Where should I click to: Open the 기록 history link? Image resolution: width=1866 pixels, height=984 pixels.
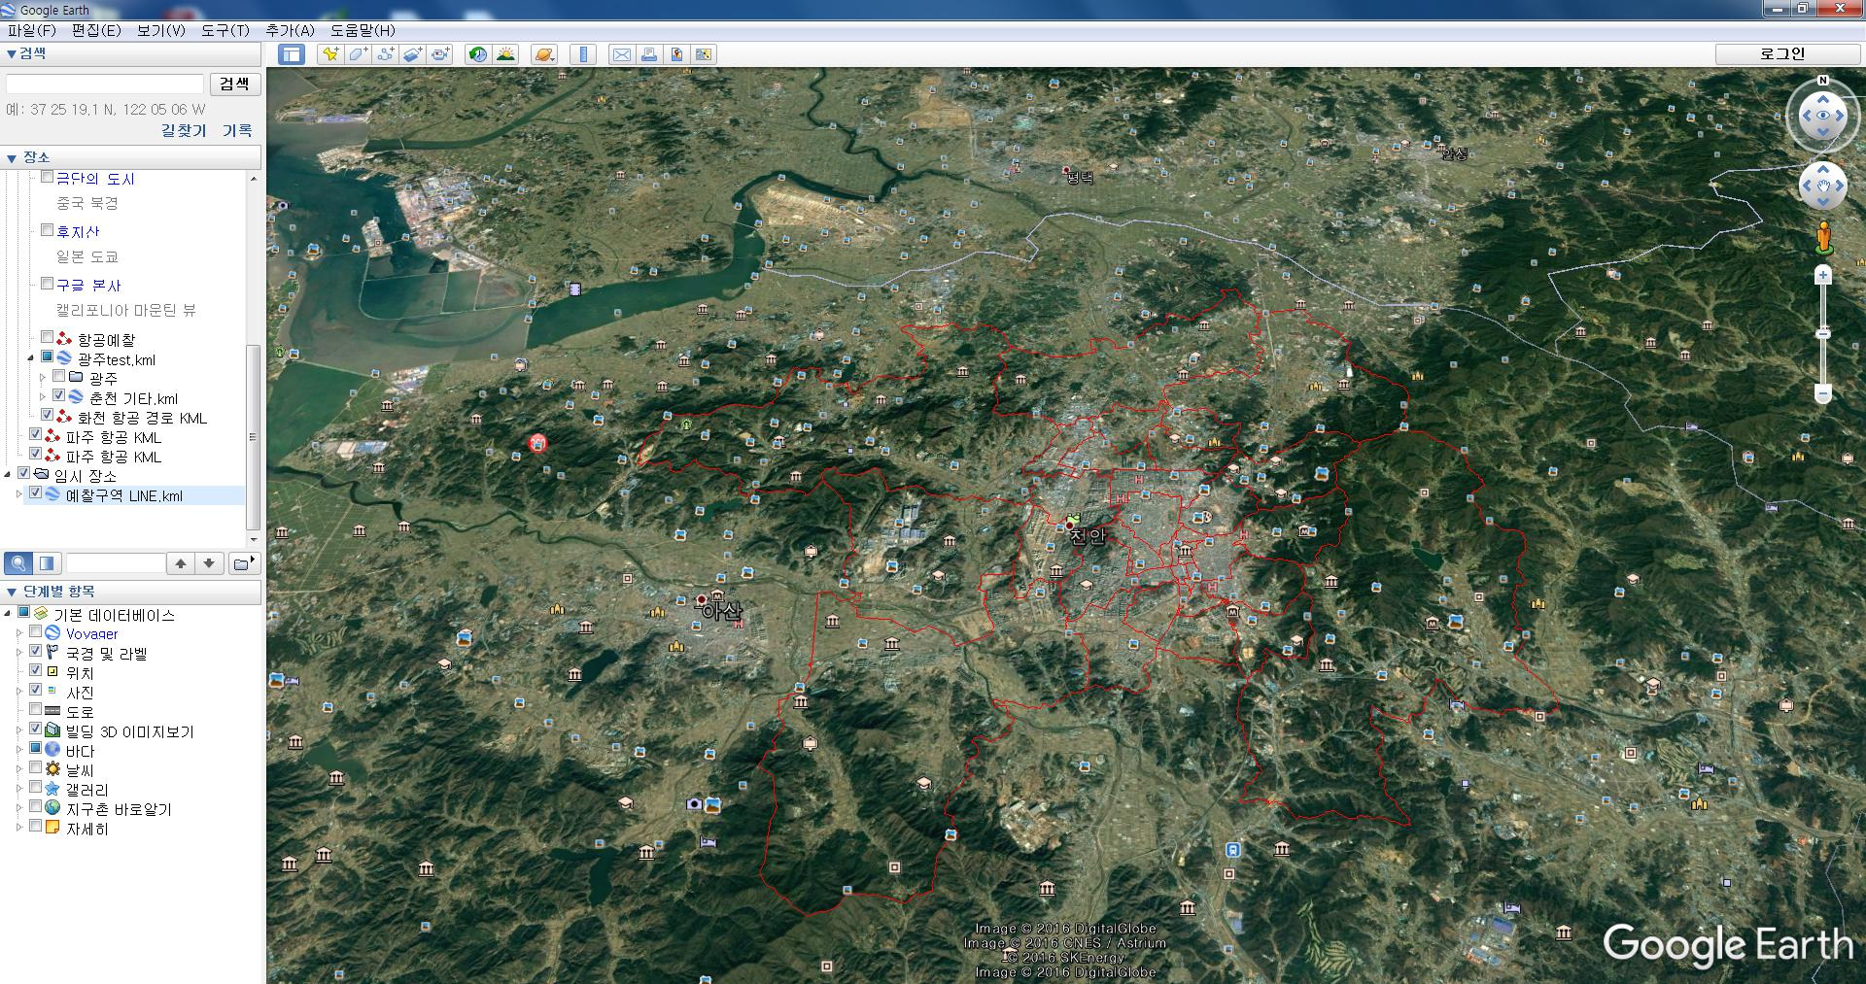237,130
